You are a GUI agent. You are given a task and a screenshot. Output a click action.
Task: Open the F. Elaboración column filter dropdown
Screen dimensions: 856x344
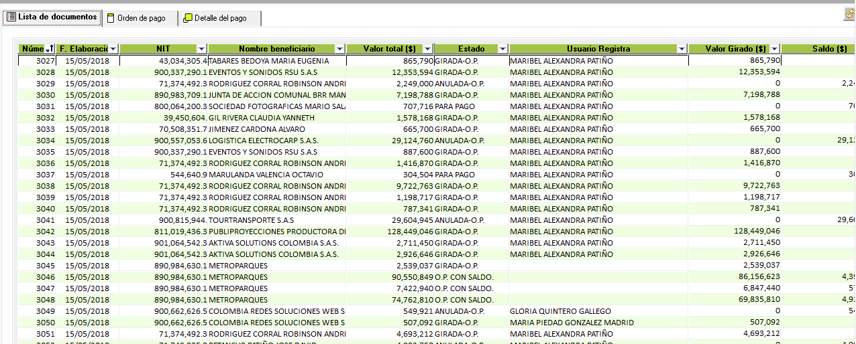click(113, 49)
